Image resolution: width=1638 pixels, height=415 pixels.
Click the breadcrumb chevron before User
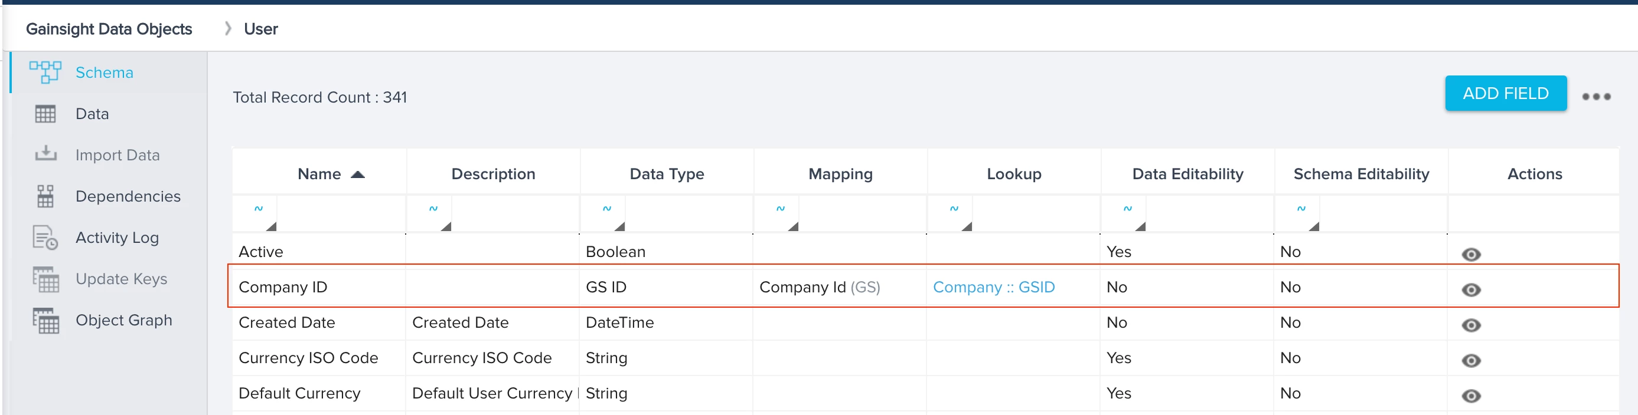tap(228, 28)
